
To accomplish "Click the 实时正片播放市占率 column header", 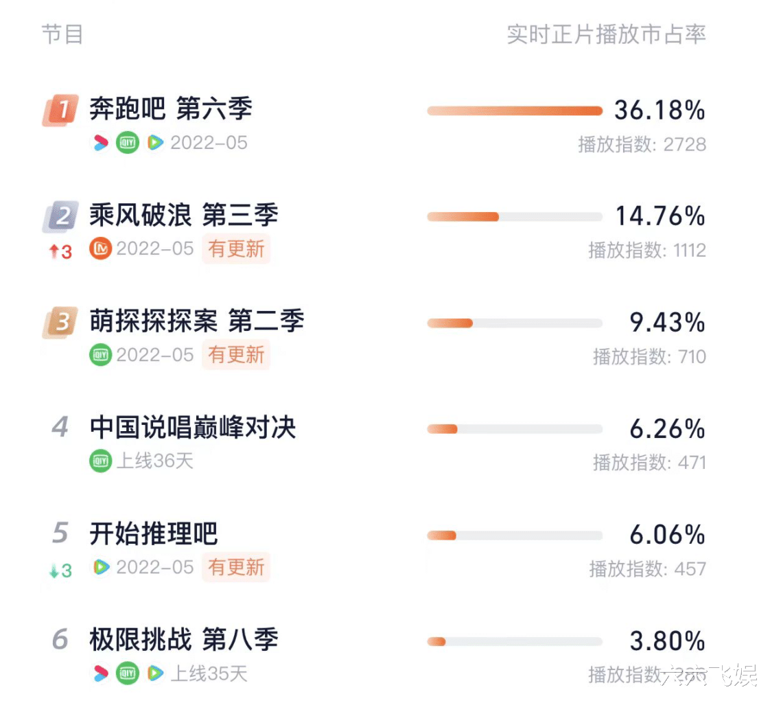I will point(607,34).
